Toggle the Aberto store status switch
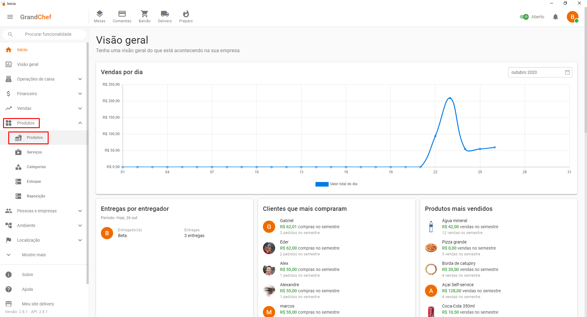The height and width of the screenshot is (317, 587). [524, 17]
